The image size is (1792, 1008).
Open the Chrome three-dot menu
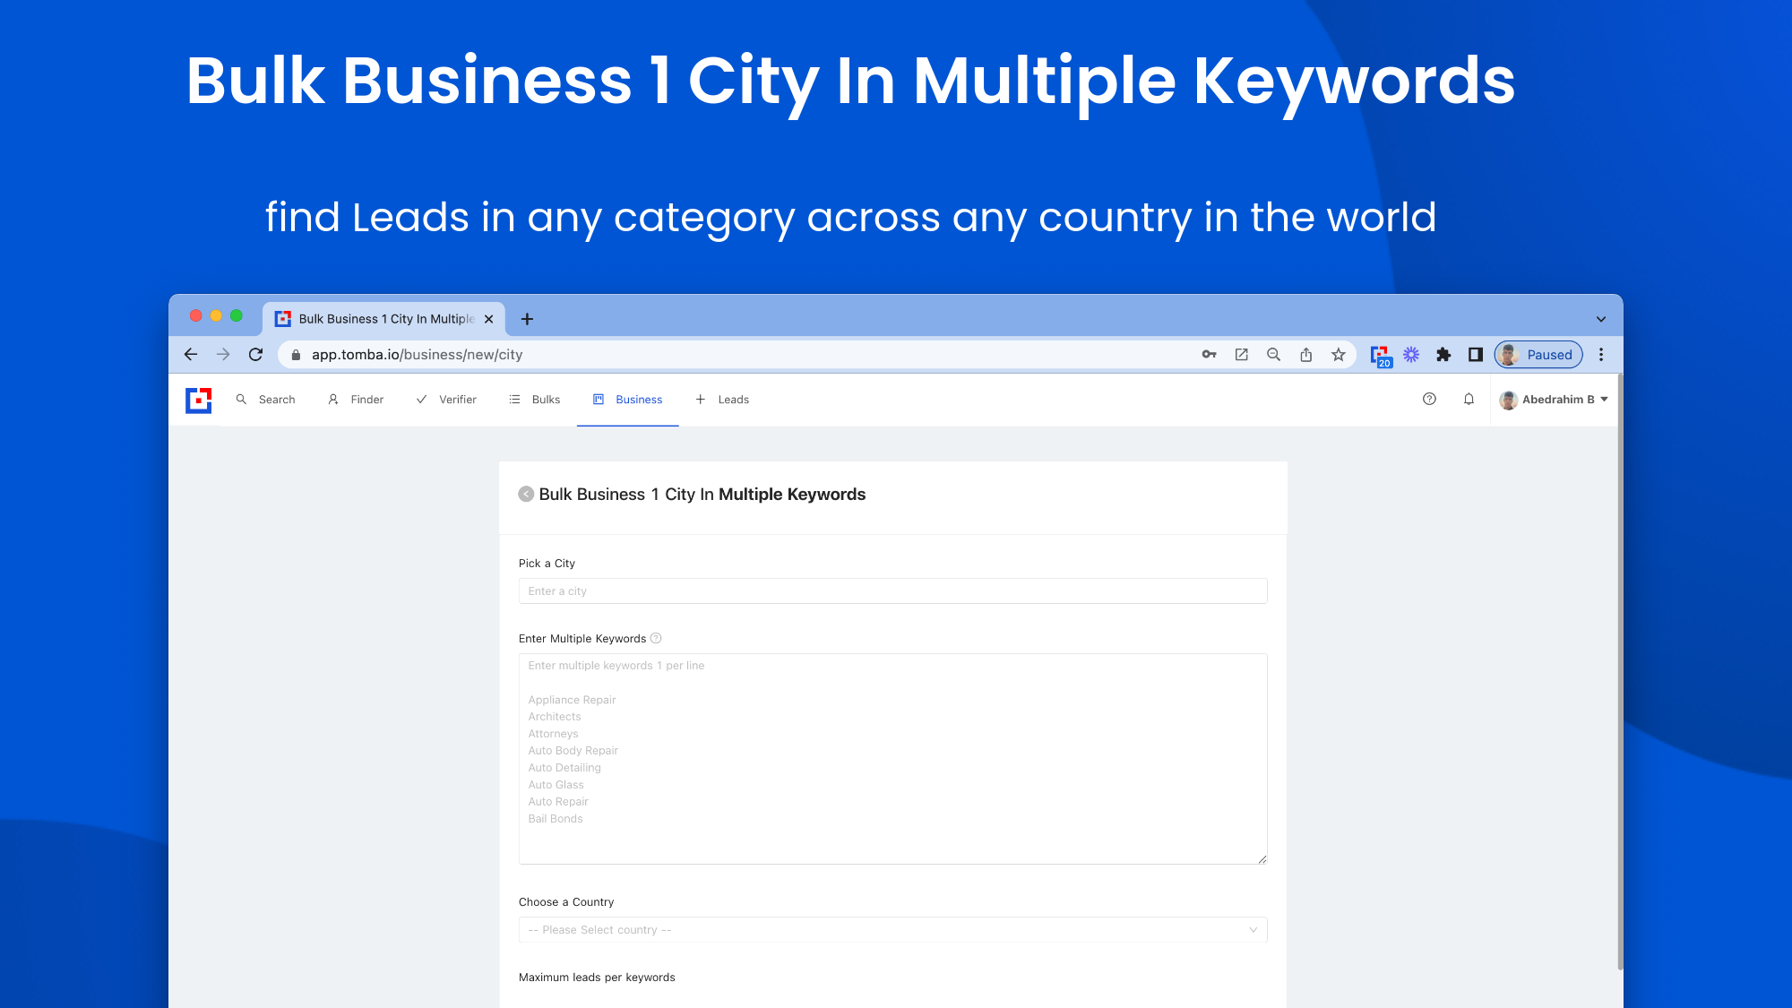point(1601,355)
